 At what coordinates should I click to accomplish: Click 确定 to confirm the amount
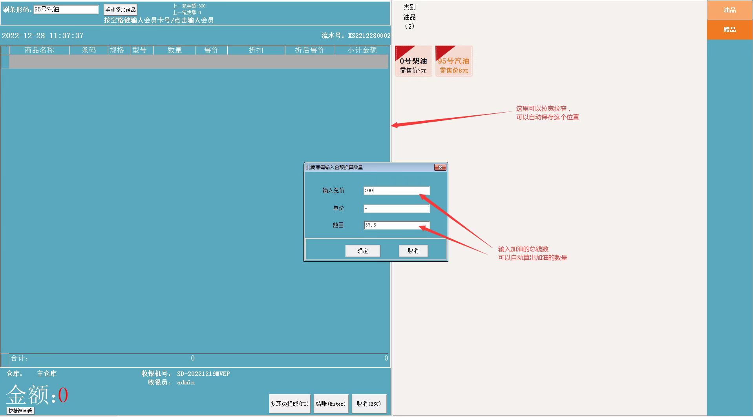[362, 251]
